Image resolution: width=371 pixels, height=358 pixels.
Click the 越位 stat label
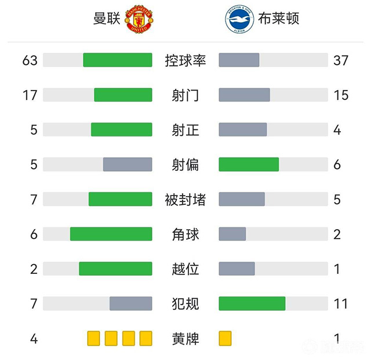[185, 269]
